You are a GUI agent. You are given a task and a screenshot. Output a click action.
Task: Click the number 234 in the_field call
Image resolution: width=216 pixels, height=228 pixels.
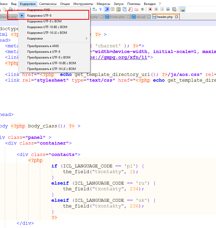134,189
